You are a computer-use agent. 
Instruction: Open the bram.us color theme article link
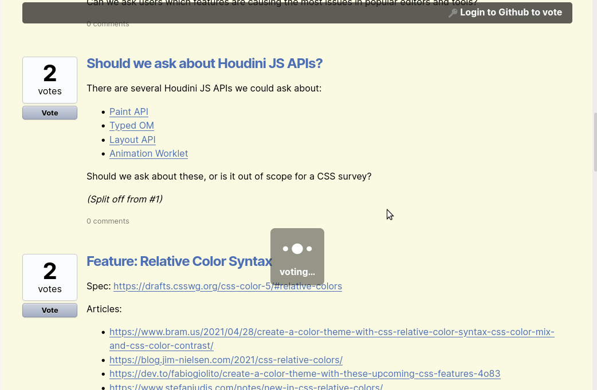[x=332, y=339]
